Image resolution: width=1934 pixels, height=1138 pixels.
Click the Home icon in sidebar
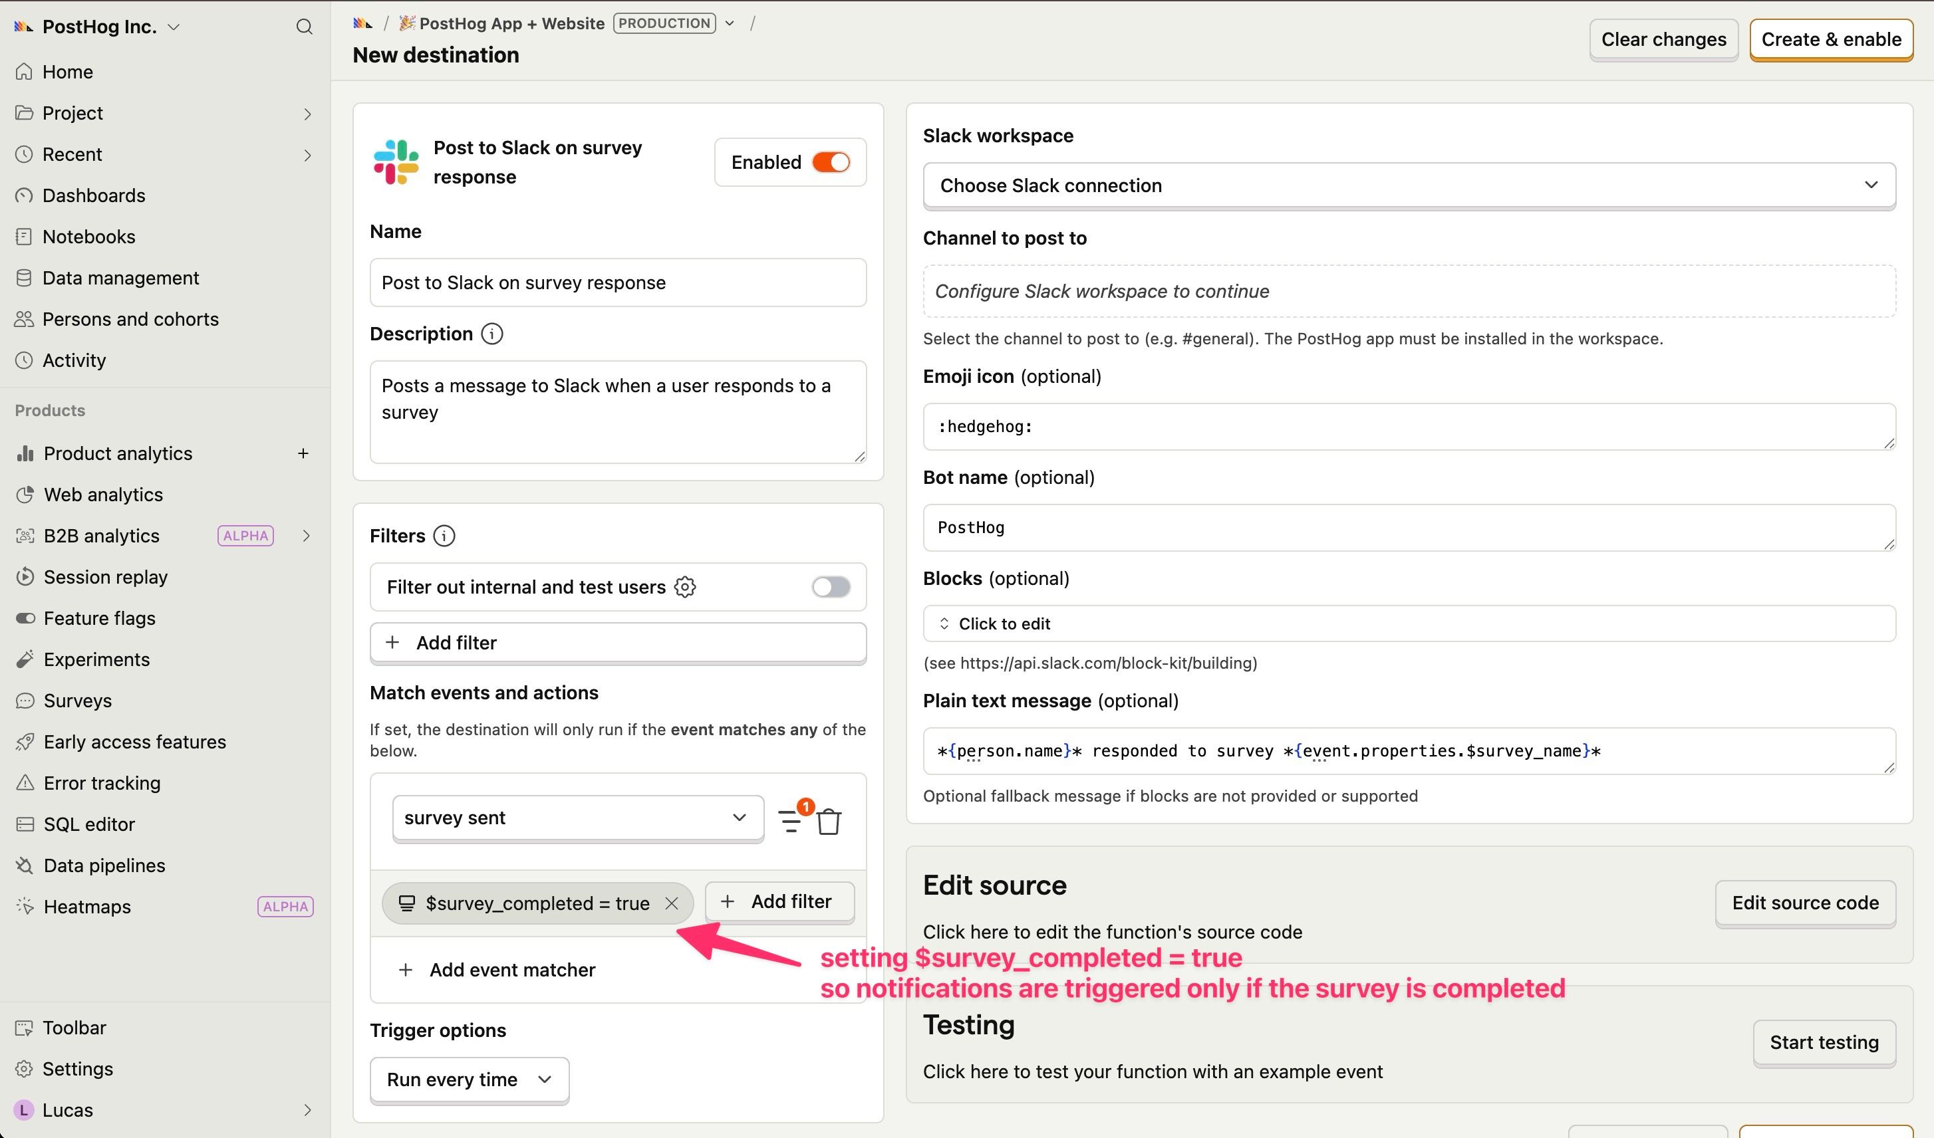25,71
